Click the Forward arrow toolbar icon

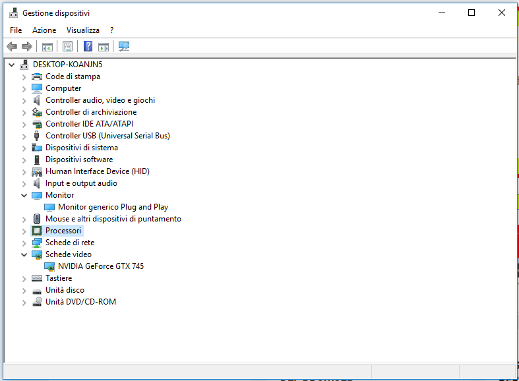coord(27,46)
